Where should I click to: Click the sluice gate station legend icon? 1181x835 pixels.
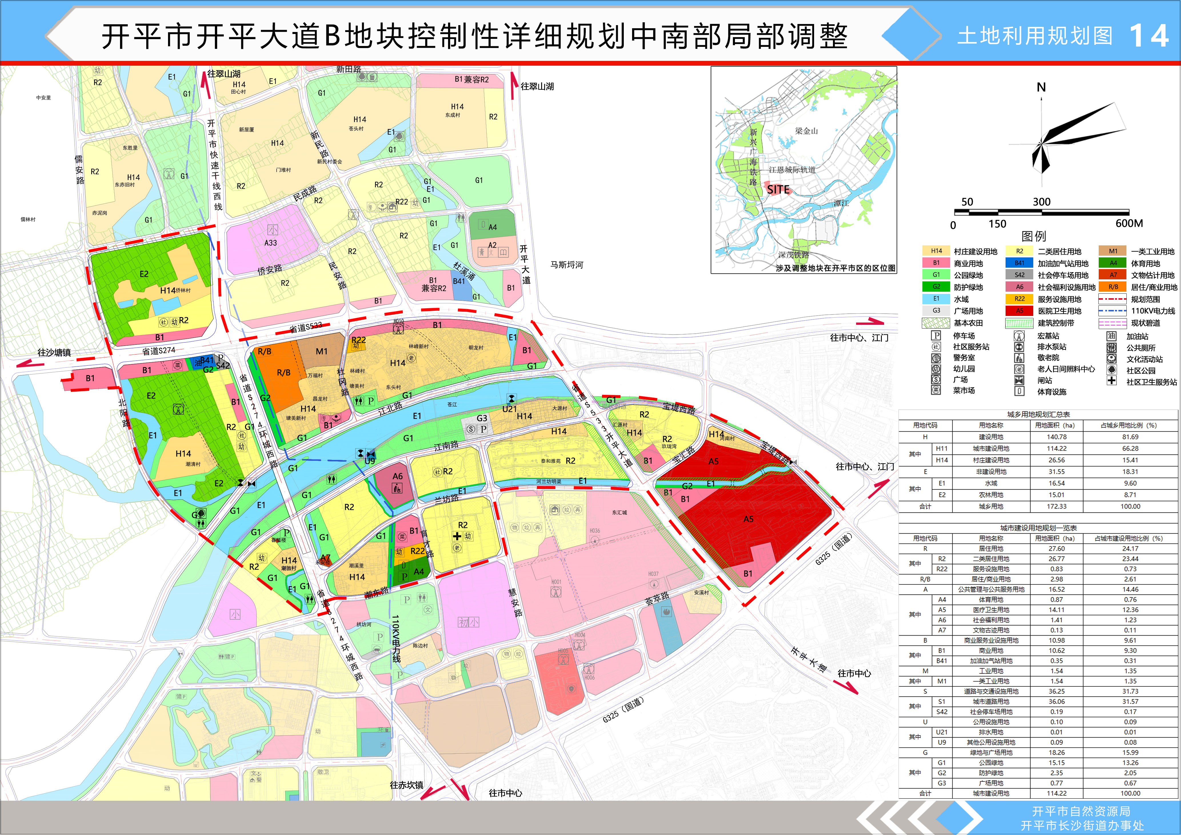click(1019, 381)
